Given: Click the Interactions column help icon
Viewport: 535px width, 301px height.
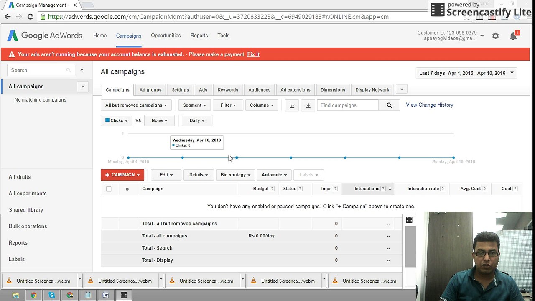Looking at the screenshot, I should [383, 189].
